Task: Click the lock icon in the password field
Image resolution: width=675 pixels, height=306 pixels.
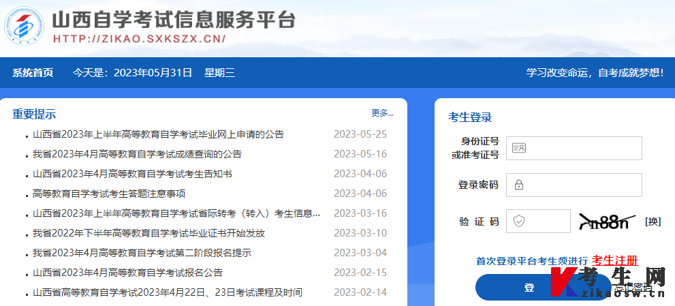Action: 519,185
